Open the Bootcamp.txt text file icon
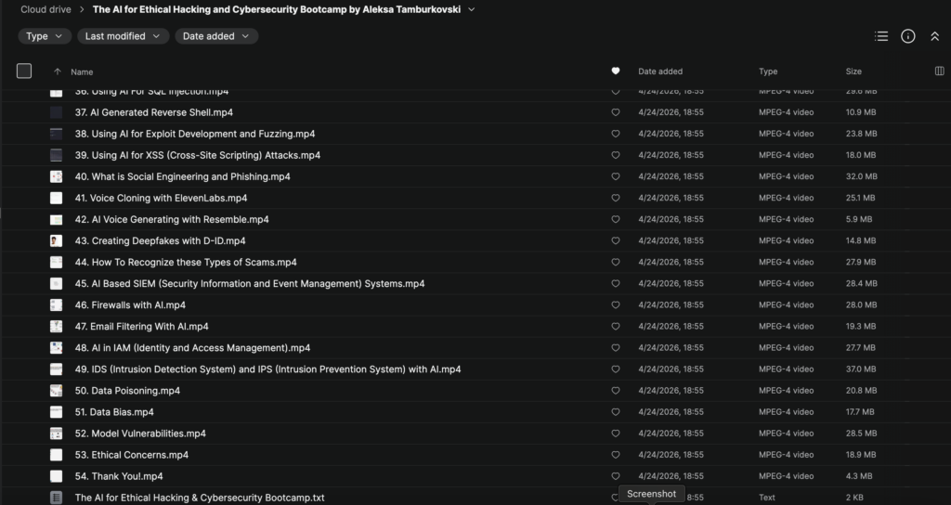Image resolution: width=951 pixels, height=505 pixels. [x=57, y=498]
